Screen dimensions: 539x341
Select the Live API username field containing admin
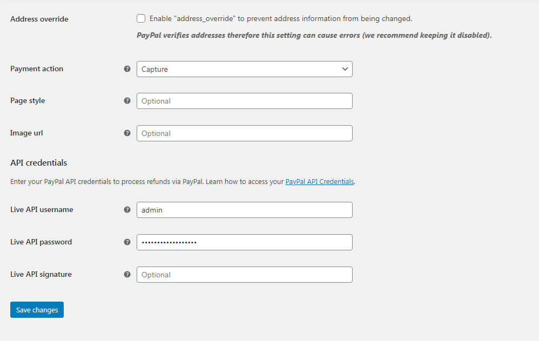pos(244,210)
